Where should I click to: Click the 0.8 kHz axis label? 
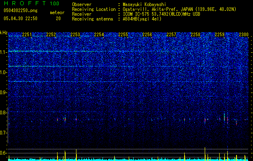(x=3, y=113)
